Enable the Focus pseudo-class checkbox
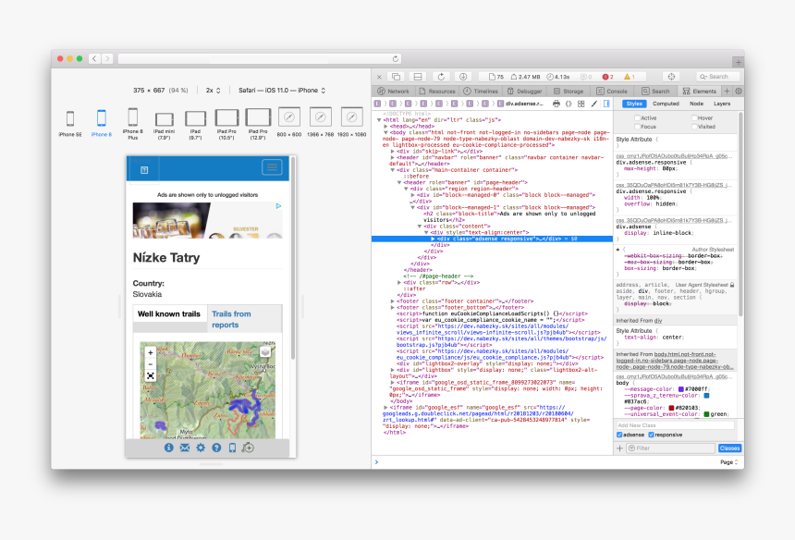Image resolution: width=795 pixels, height=540 pixels. pos(637,127)
